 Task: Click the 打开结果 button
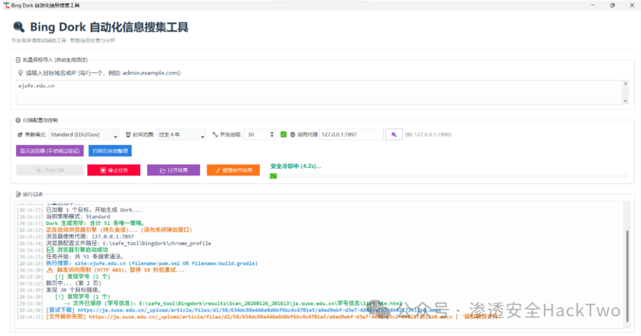pyautogui.click(x=173, y=170)
